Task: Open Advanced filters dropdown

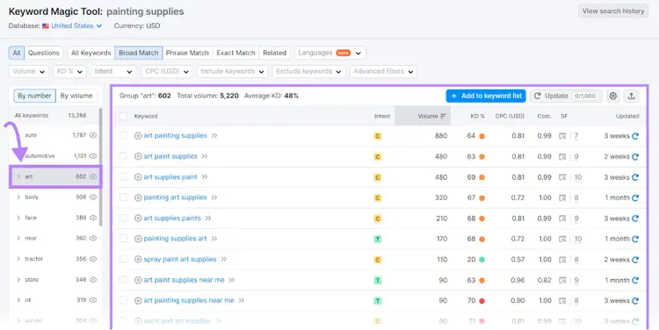Action: [383, 71]
